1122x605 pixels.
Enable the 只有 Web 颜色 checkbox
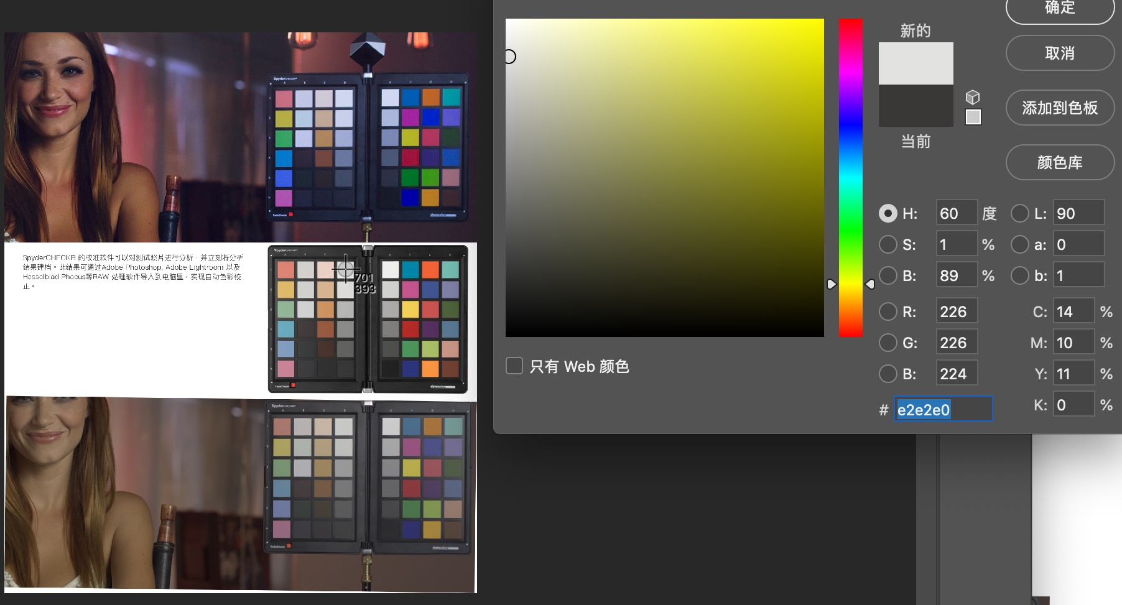(514, 366)
